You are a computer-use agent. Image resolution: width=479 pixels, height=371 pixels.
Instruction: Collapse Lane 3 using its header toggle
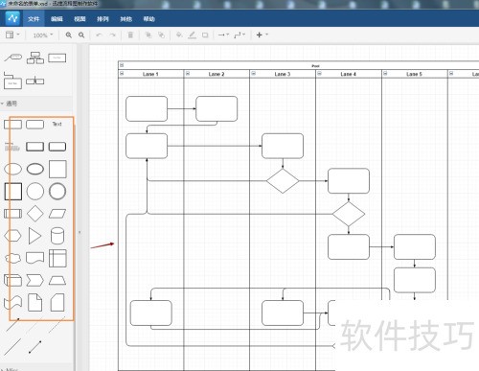(254, 74)
